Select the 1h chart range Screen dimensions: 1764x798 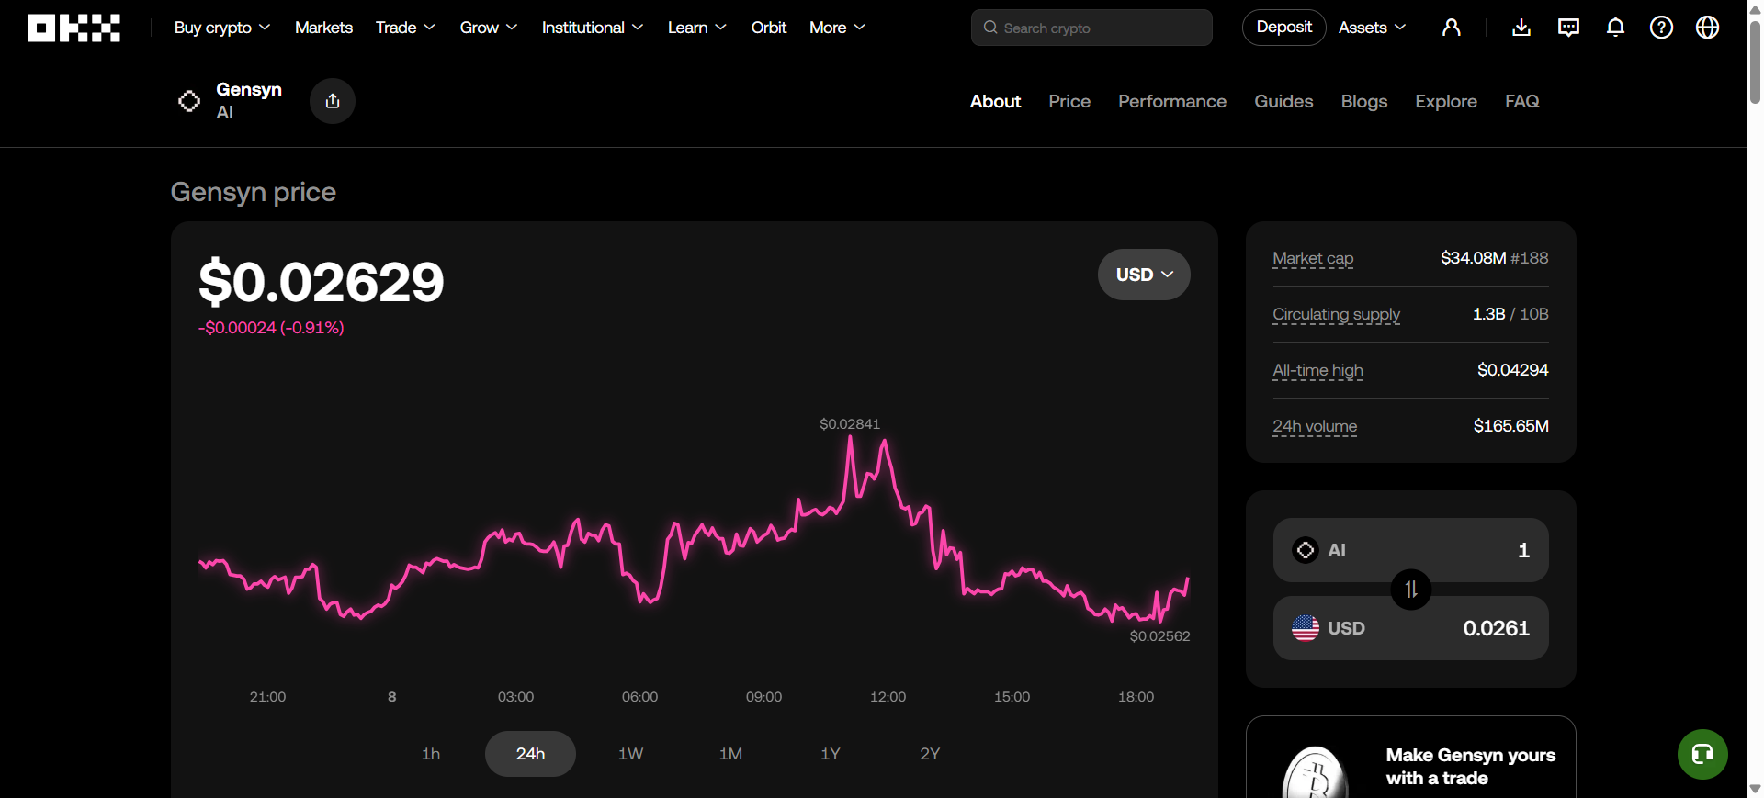point(431,754)
